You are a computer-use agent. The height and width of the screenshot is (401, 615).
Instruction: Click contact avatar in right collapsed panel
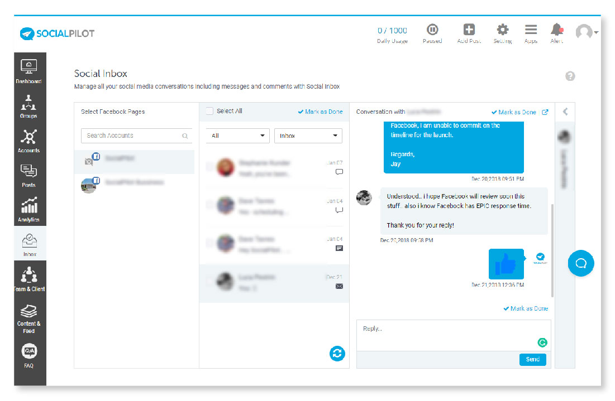click(564, 137)
